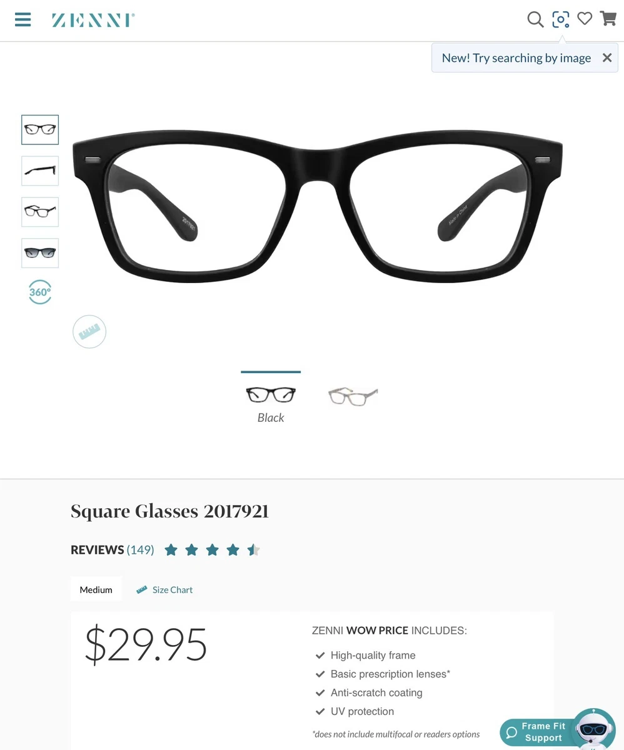Screen dimensions: 624x750
Task: Select the Medium size option
Action: tap(96, 589)
